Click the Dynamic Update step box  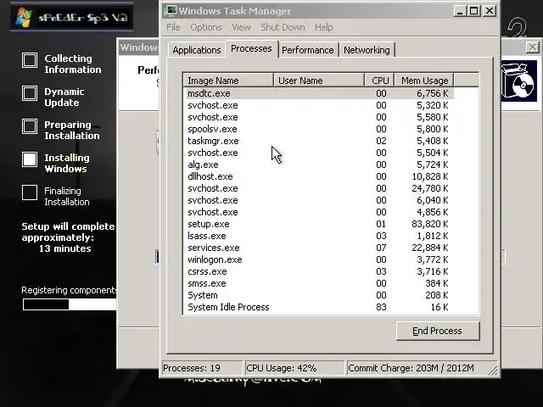click(x=30, y=93)
